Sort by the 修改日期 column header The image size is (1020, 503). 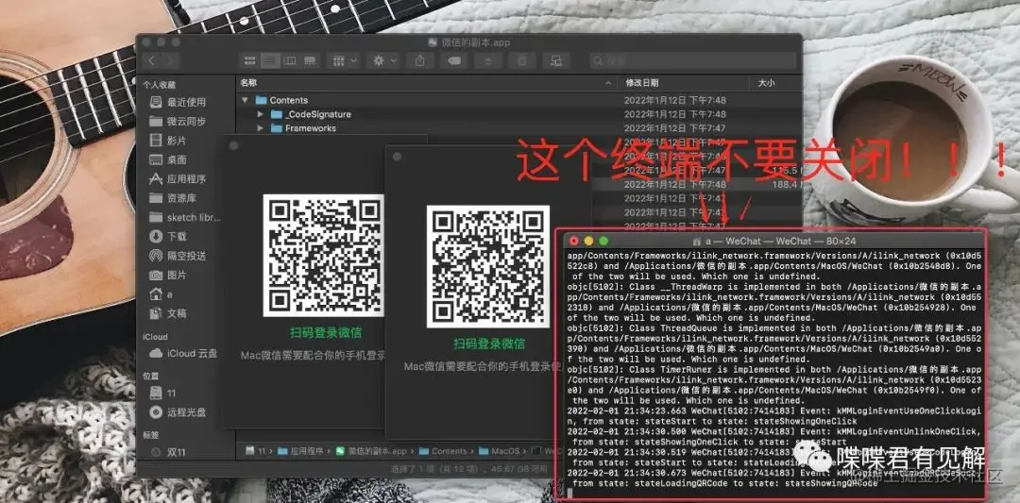pos(685,83)
